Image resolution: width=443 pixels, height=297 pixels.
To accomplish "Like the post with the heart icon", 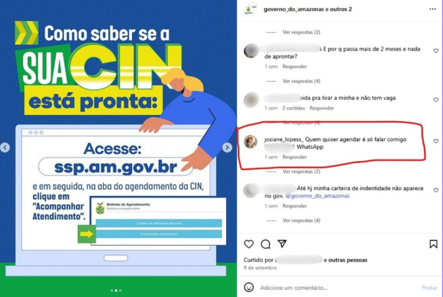I will coord(249,244).
